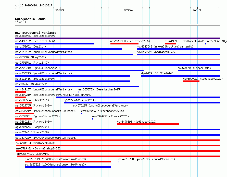Image resolution: width=227 pixels, height=177 pixels.
Task: Click the nsv976963 (Sudmant2013) label
Action: coord(33,84)
